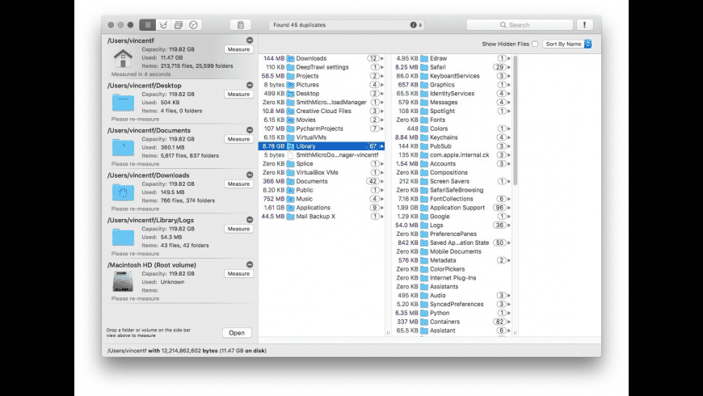Expand the Downloads folder arrow
The height and width of the screenshot is (396, 703).
tap(382, 58)
